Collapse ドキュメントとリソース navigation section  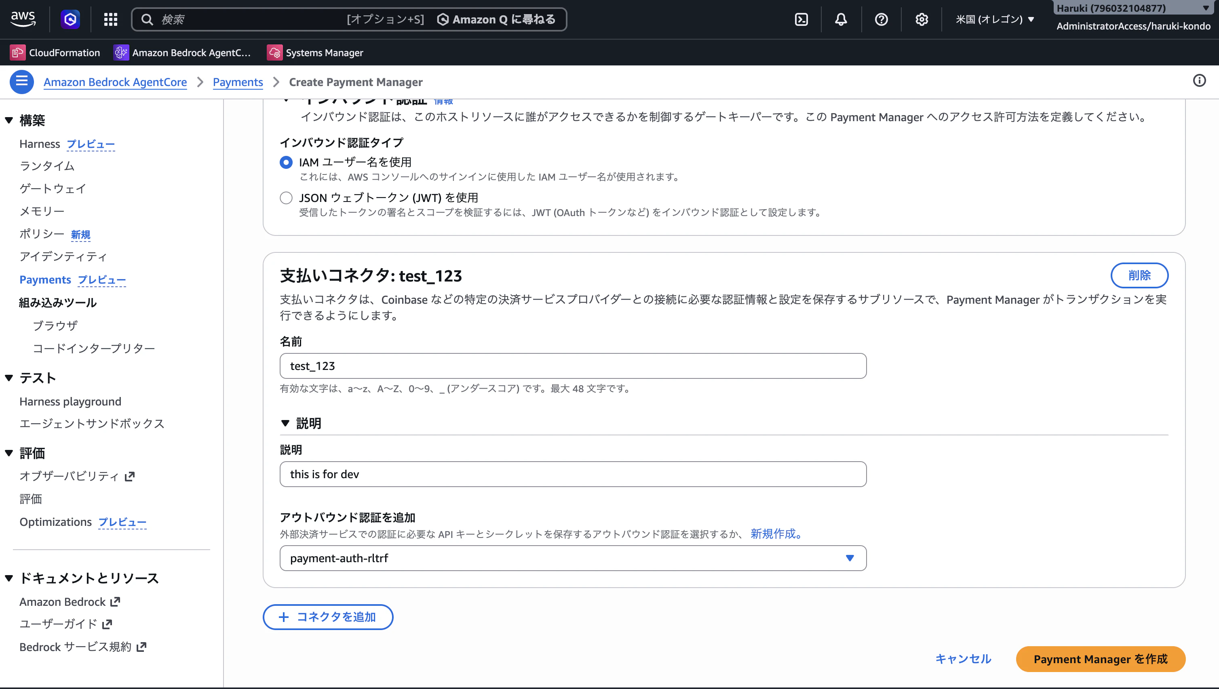[8, 578]
